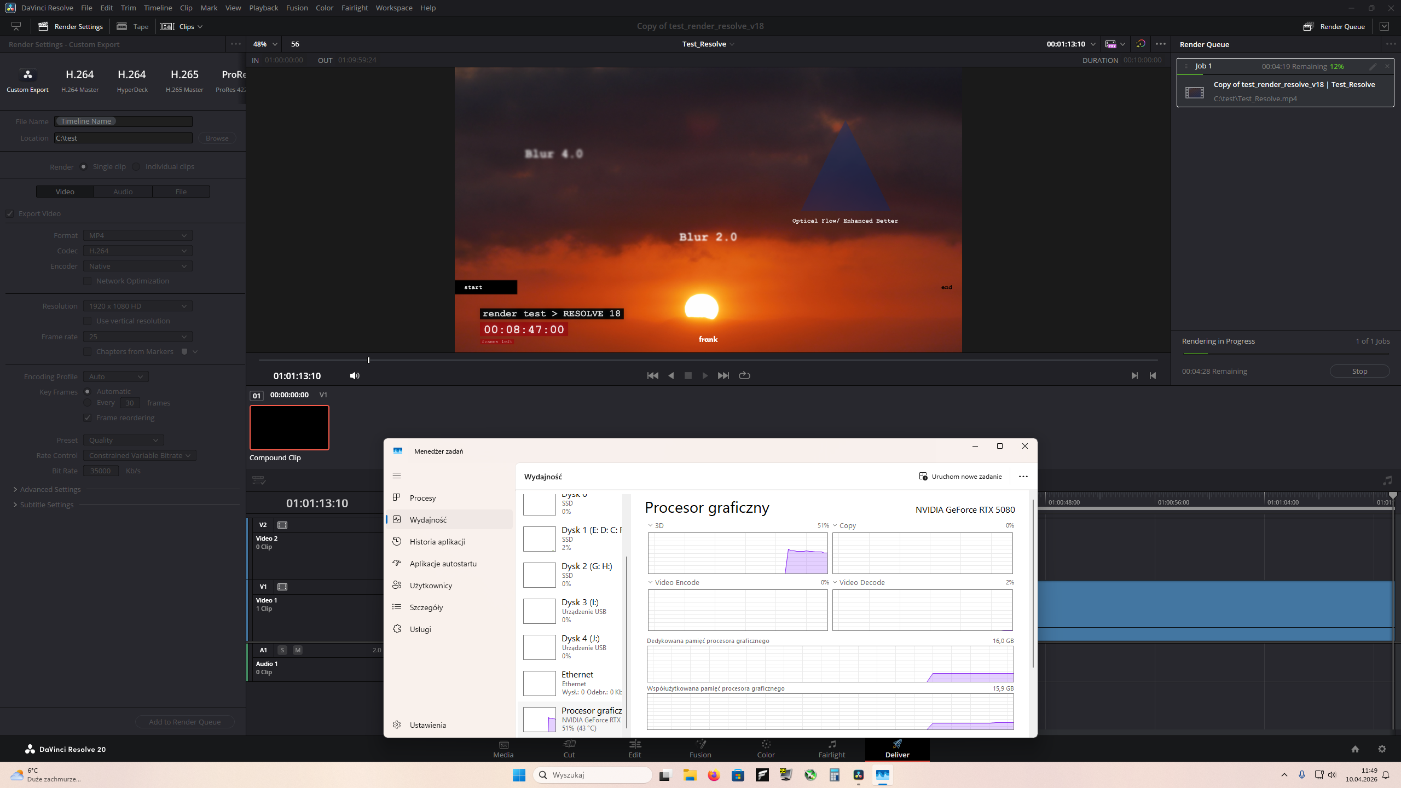Image resolution: width=1401 pixels, height=788 pixels.
Task: Mute the viewer audio speaker icon
Action: [355, 375]
